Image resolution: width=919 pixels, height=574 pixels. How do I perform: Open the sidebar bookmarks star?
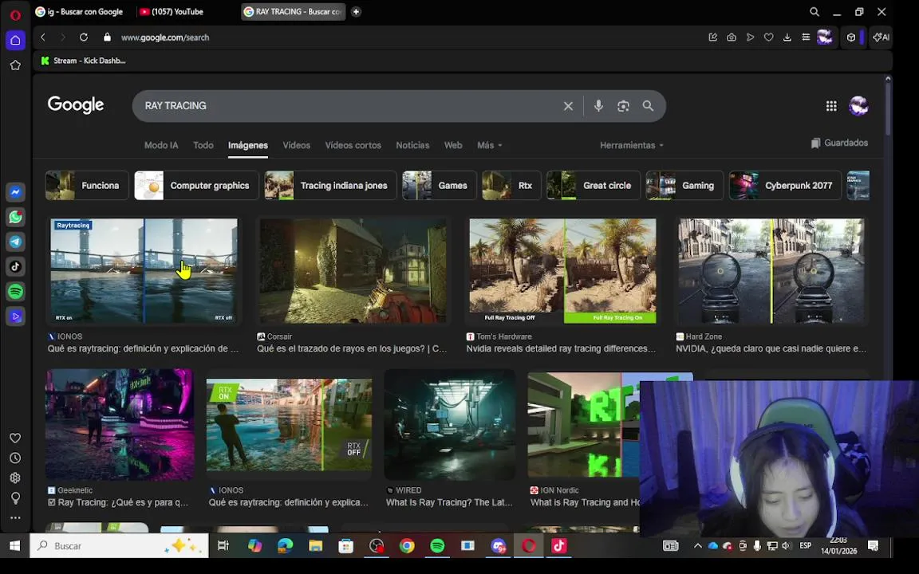click(16, 65)
